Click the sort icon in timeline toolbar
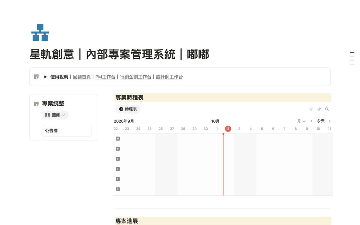This screenshot has height=225, width=360. [319, 109]
